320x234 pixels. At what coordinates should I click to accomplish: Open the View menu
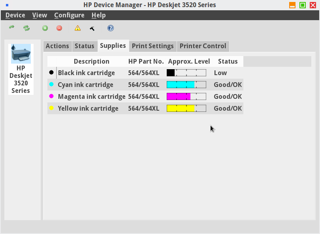[40, 15]
